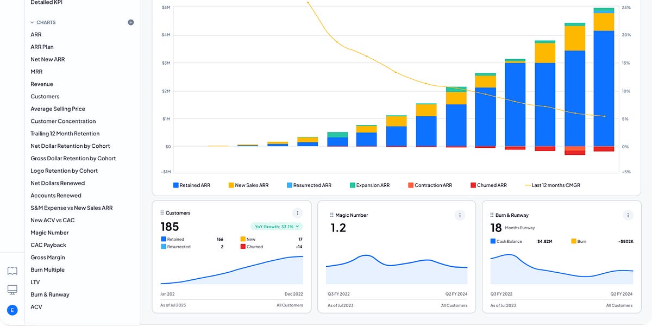Select the MRR chart in the sidebar
Viewport: 652px width, 326px height.
tap(36, 71)
